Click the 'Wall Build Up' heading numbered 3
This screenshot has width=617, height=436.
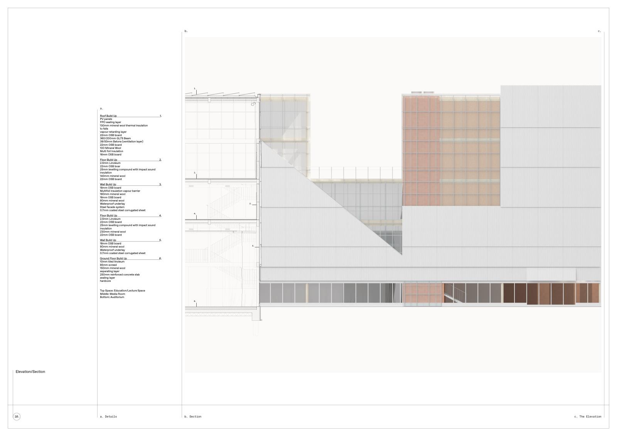(x=108, y=185)
